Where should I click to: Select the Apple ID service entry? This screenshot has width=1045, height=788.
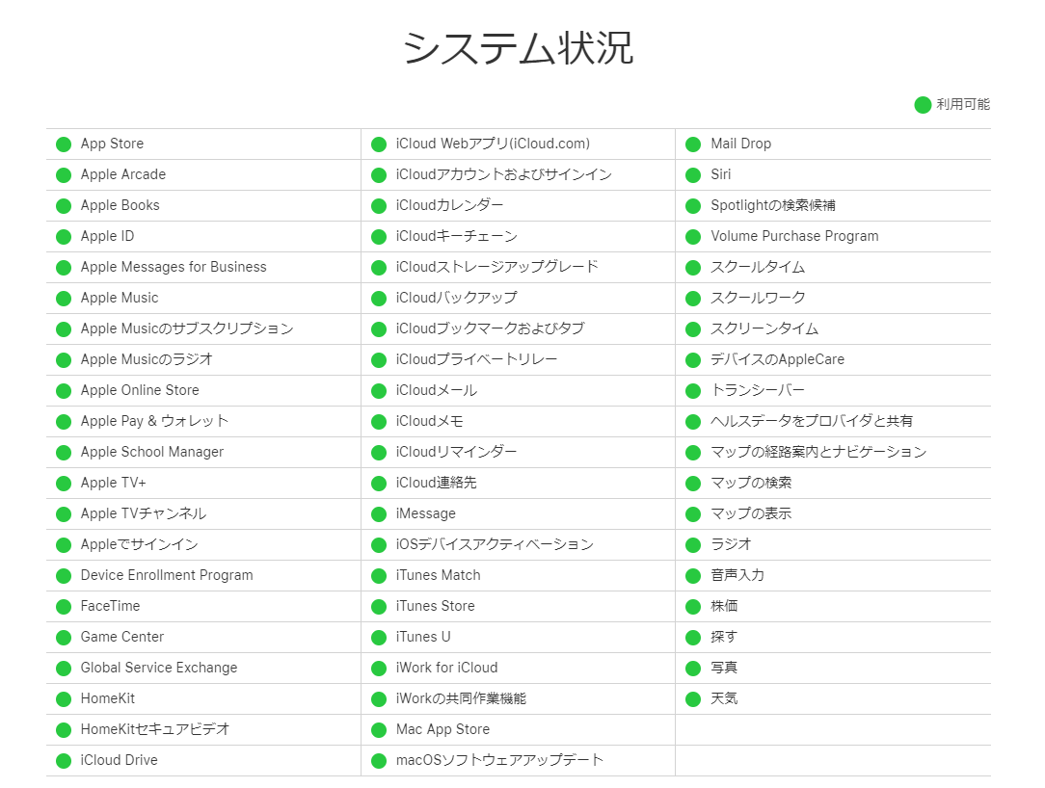[107, 236]
